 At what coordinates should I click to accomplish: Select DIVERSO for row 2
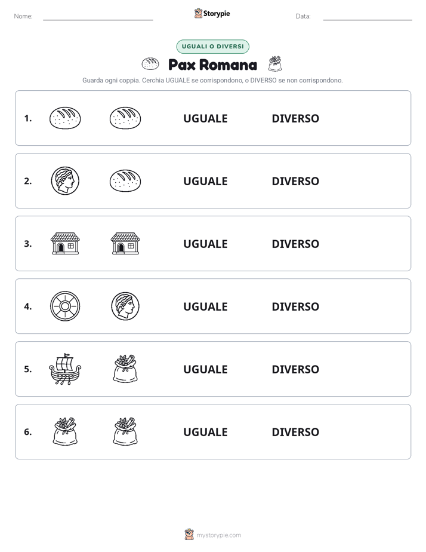point(295,181)
